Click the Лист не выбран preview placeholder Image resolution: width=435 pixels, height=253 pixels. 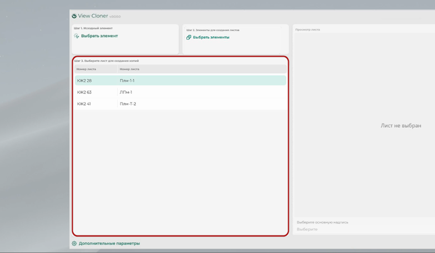pyautogui.click(x=401, y=126)
